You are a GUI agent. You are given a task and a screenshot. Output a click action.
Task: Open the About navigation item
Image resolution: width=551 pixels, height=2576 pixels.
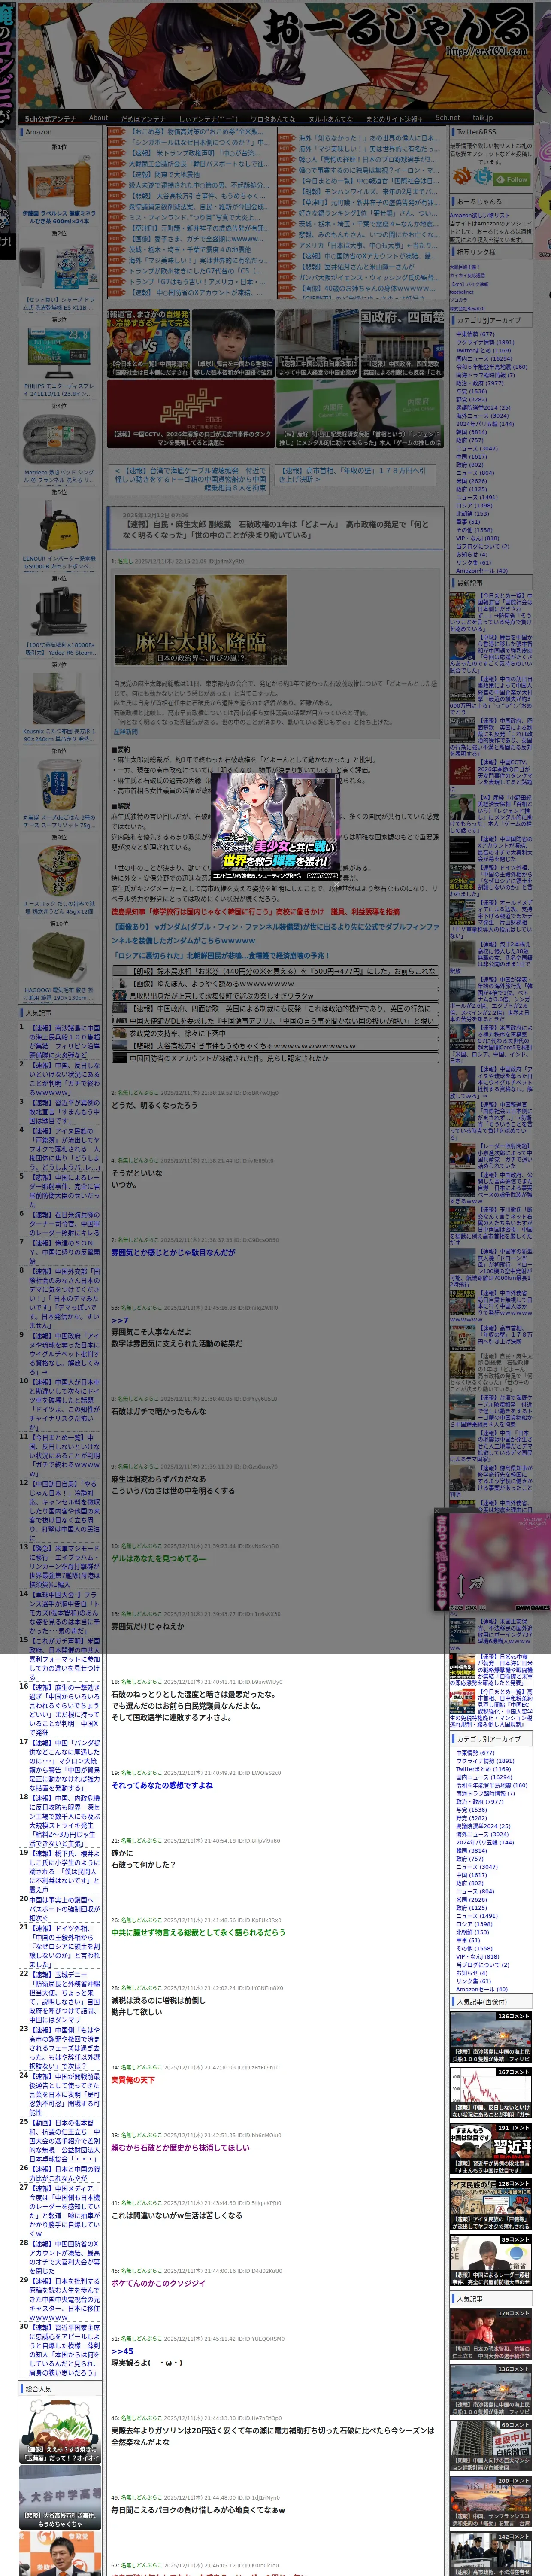(98, 118)
